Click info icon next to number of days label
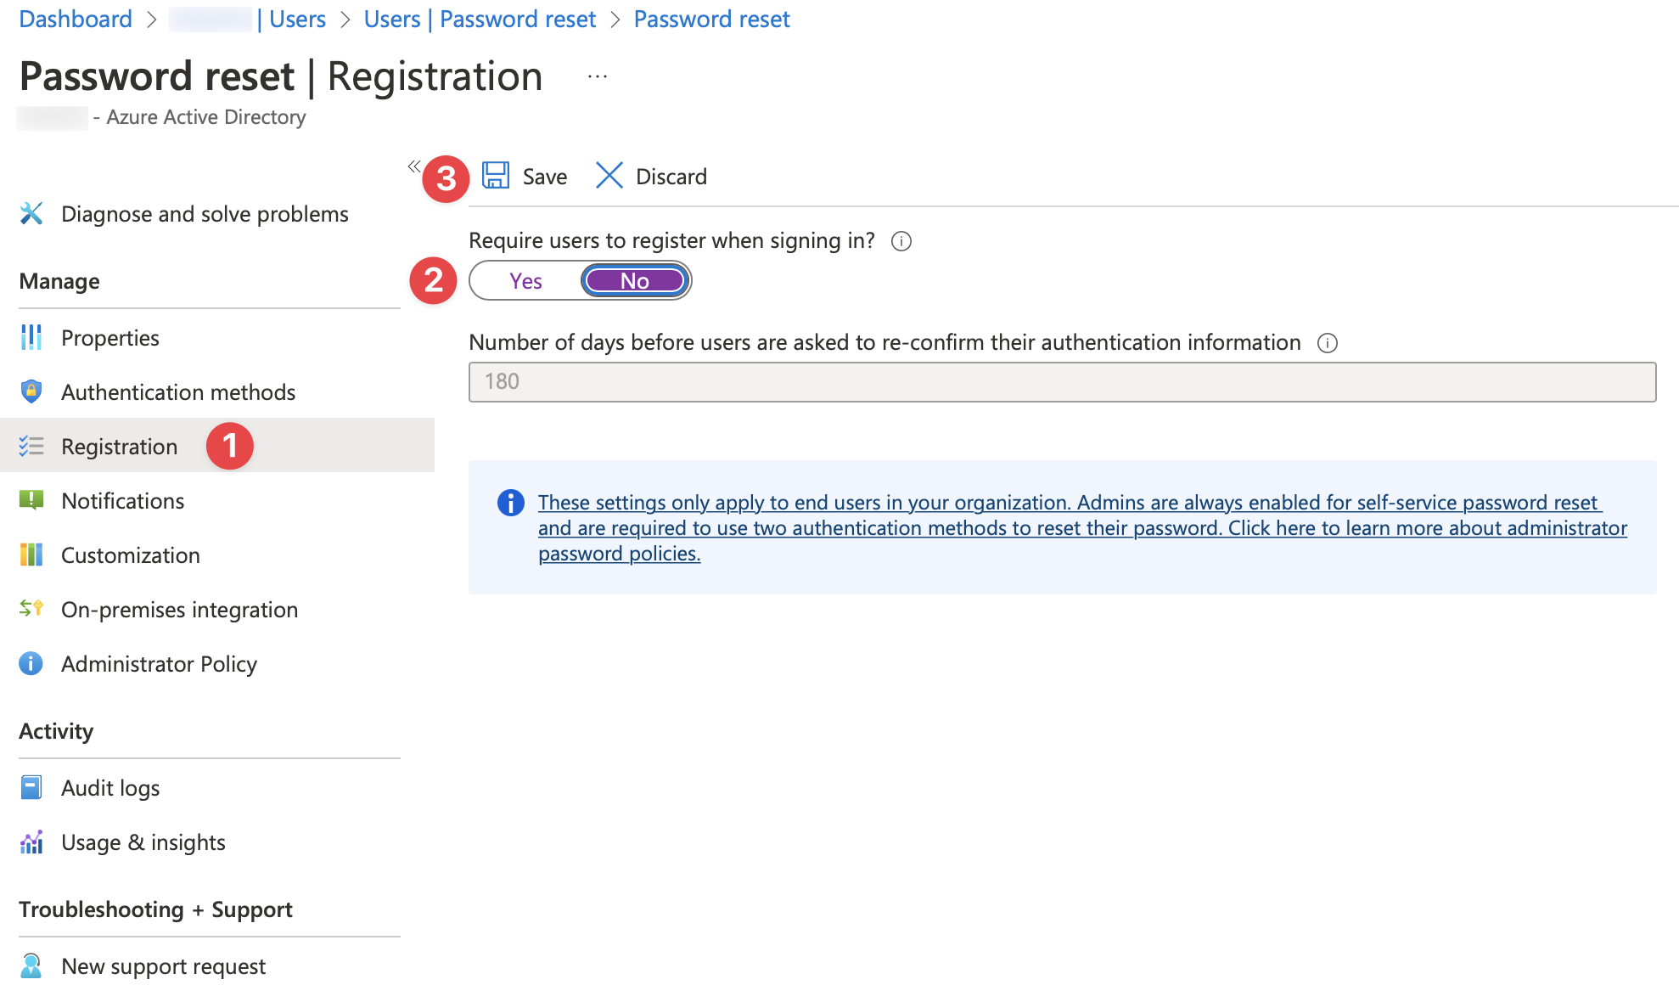This screenshot has width=1679, height=1002. 1328,343
